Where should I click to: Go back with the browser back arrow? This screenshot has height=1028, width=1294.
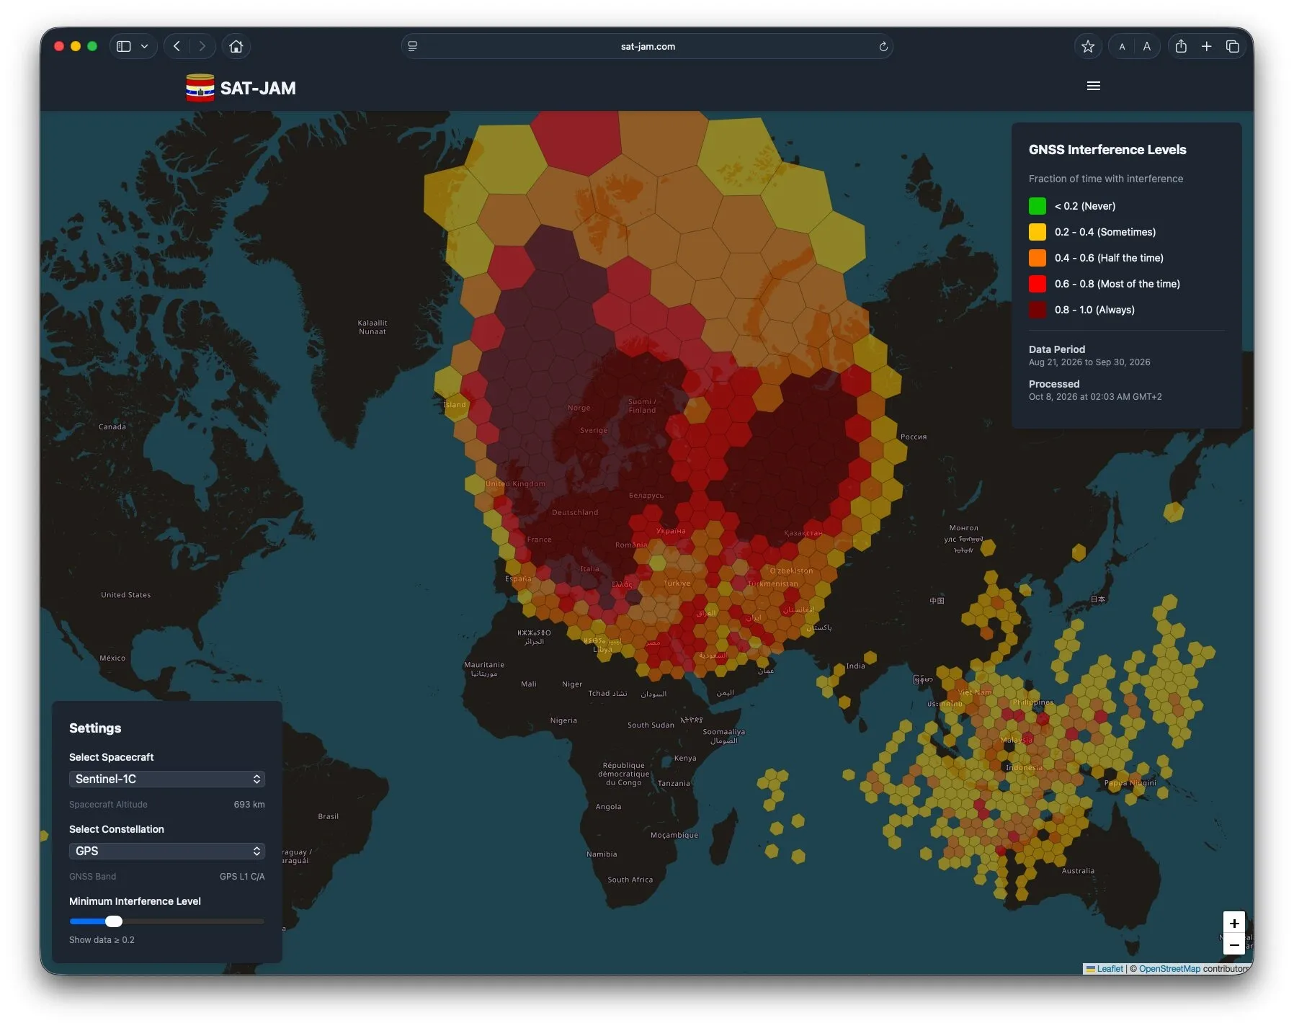pos(177,46)
